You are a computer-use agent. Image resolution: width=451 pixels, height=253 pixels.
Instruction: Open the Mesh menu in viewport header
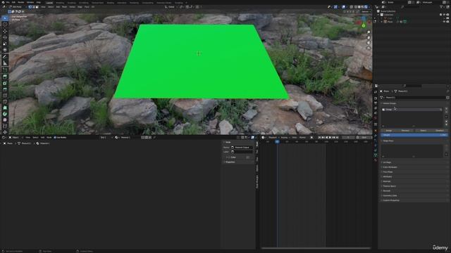(x=64, y=7)
